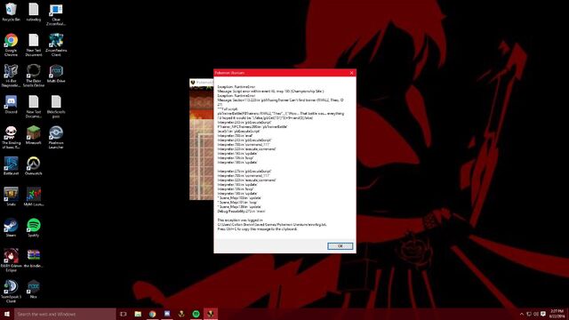Image resolution: width=569 pixels, height=320 pixels.
Task: Select the Multi-Drive desktop shortcut
Action: [56, 74]
